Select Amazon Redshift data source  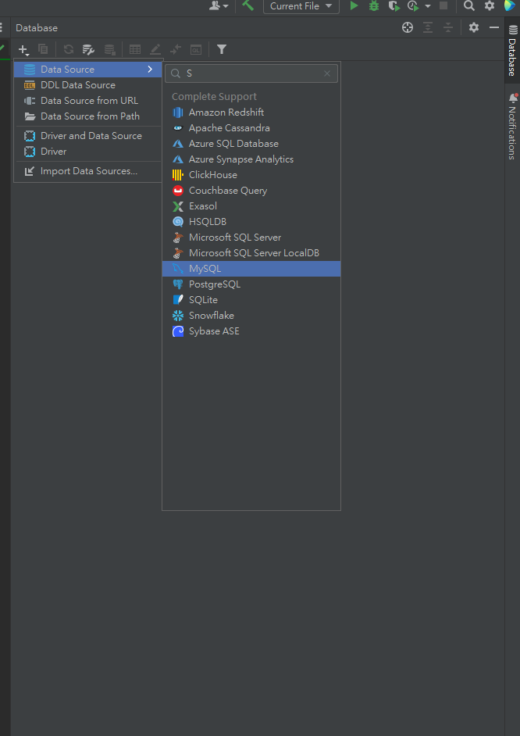251,113
